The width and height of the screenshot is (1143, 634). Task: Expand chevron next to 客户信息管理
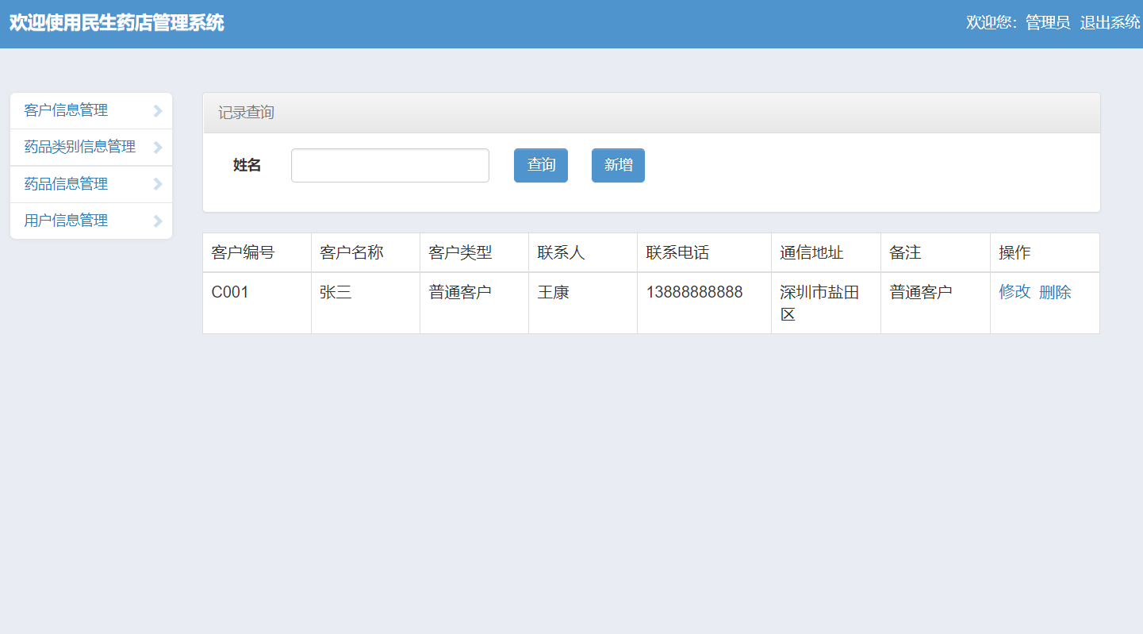[x=158, y=111]
